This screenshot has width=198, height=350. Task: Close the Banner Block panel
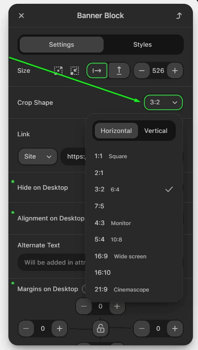(21, 16)
